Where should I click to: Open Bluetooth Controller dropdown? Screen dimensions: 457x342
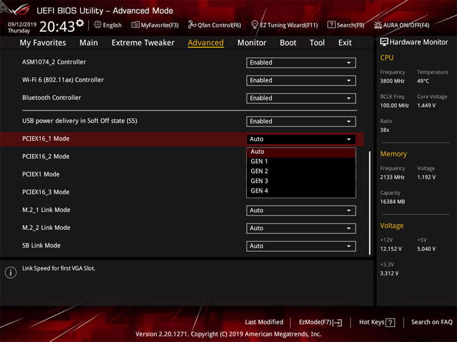click(x=301, y=98)
